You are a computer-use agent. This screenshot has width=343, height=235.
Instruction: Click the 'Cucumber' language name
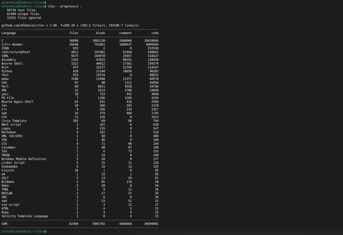8,147
